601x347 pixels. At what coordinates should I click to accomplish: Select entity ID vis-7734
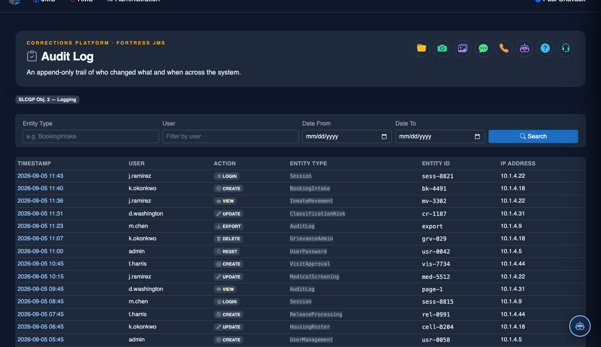click(x=436, y=264)
